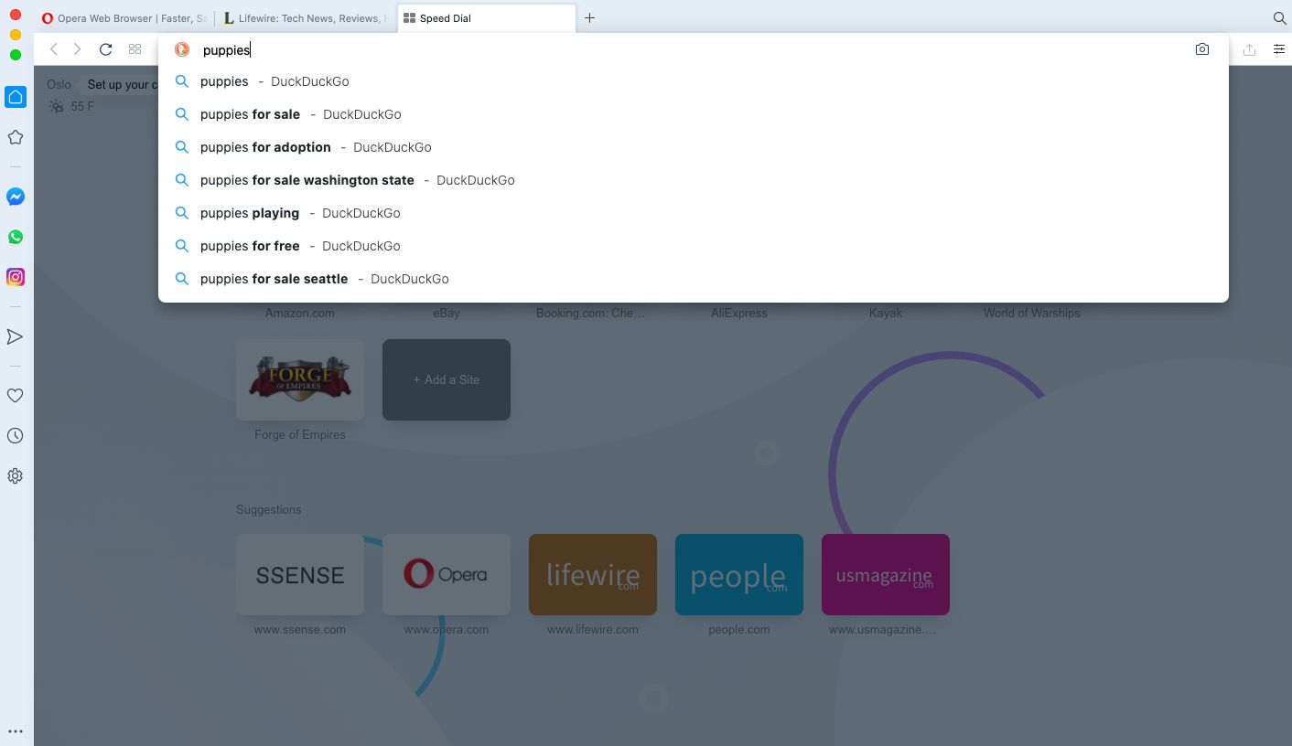This screenshot has height=746, width=1292.
Task: Open WhatsApp in the sidebar
Action: tap(16, 237)
